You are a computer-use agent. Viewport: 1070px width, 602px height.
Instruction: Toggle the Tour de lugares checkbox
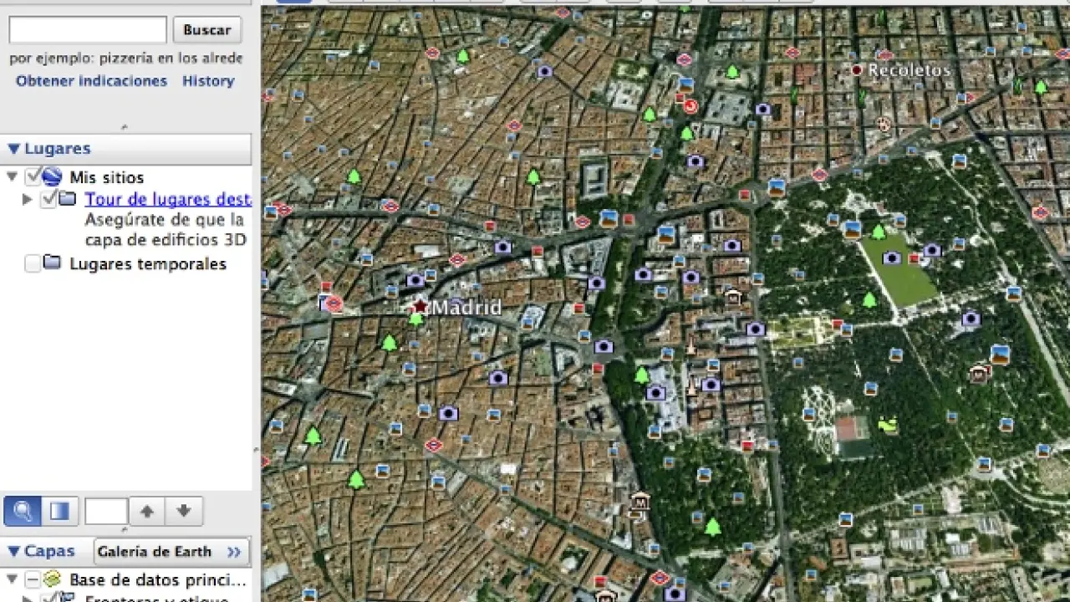pyautogui.click(x=48, y=199)
